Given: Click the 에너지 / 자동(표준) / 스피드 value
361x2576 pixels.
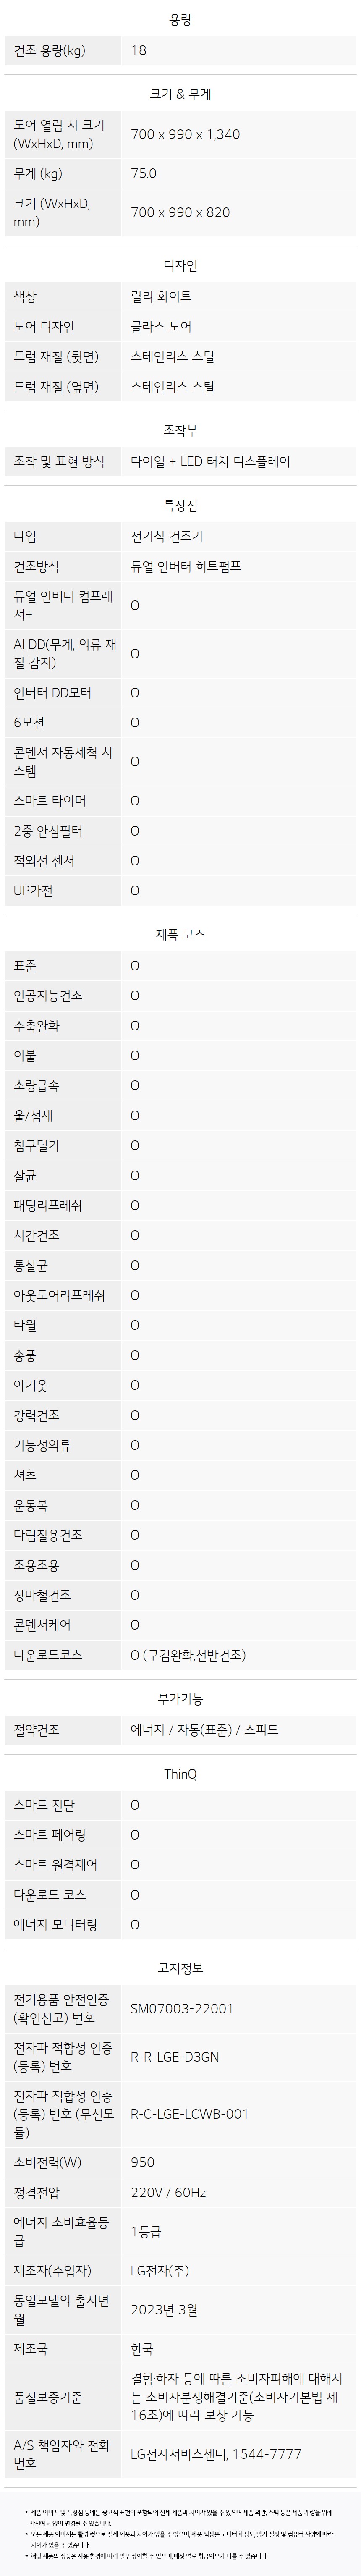Looking at the screenshot, I should point(204,1729).
